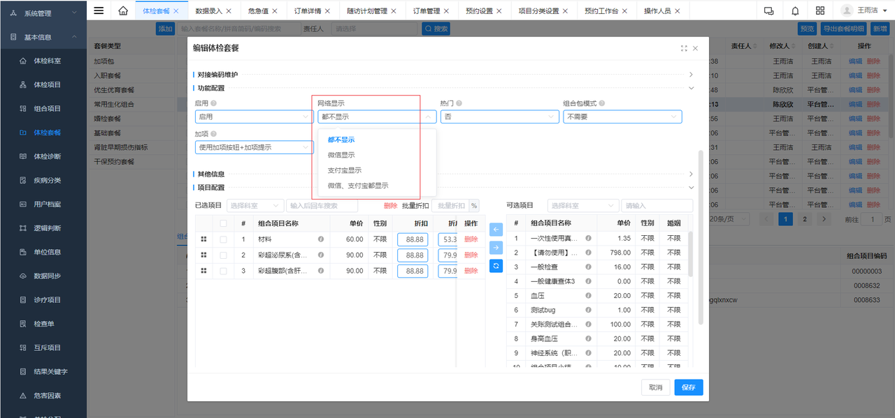Image resolution: width=895 pixels, height=418 pixels.
Task: Open the home page icon
Action: point(123,10)
